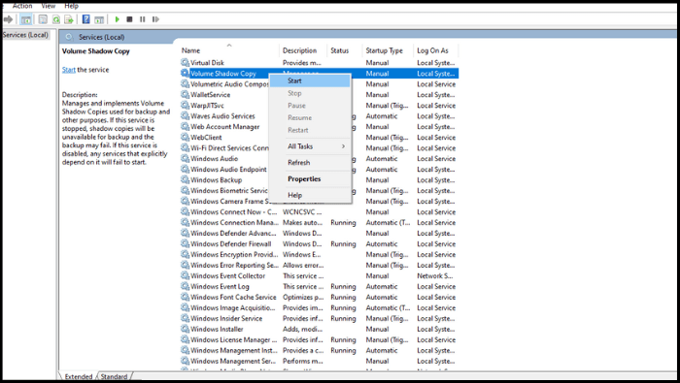
Task: Click the Properties toolbar icon
Action: tap(43, 19)
